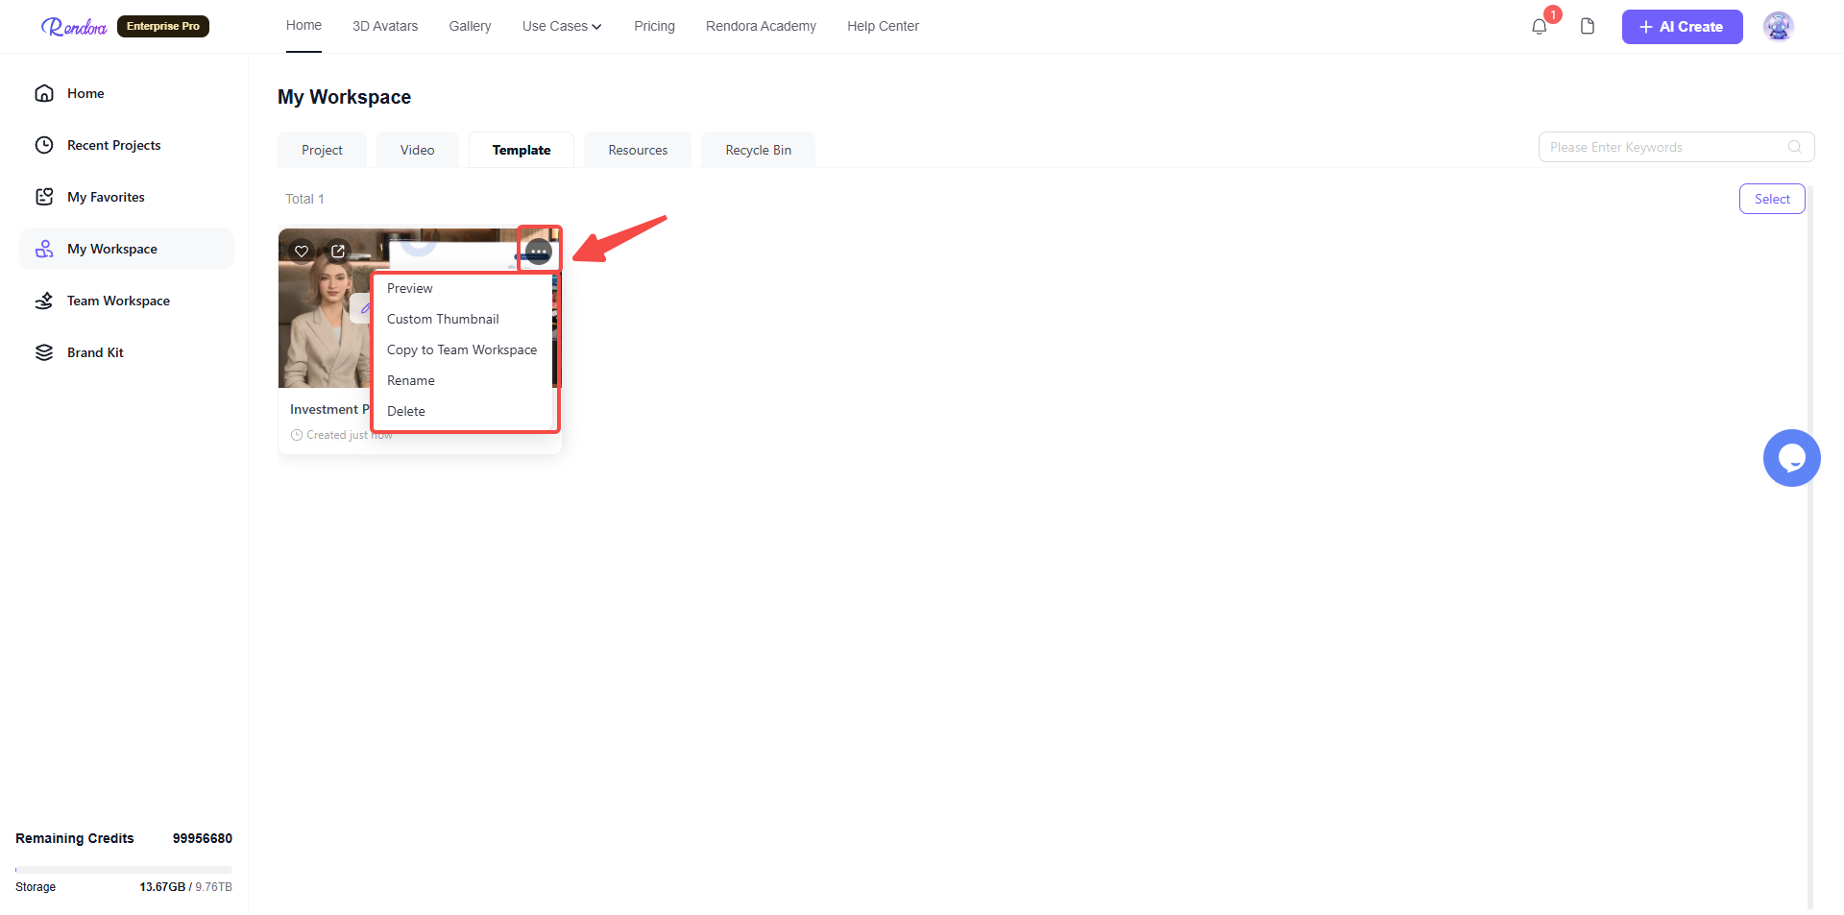Screen dimensions: 1844x915
Task: Open the Pricing page
Action: 654,26
